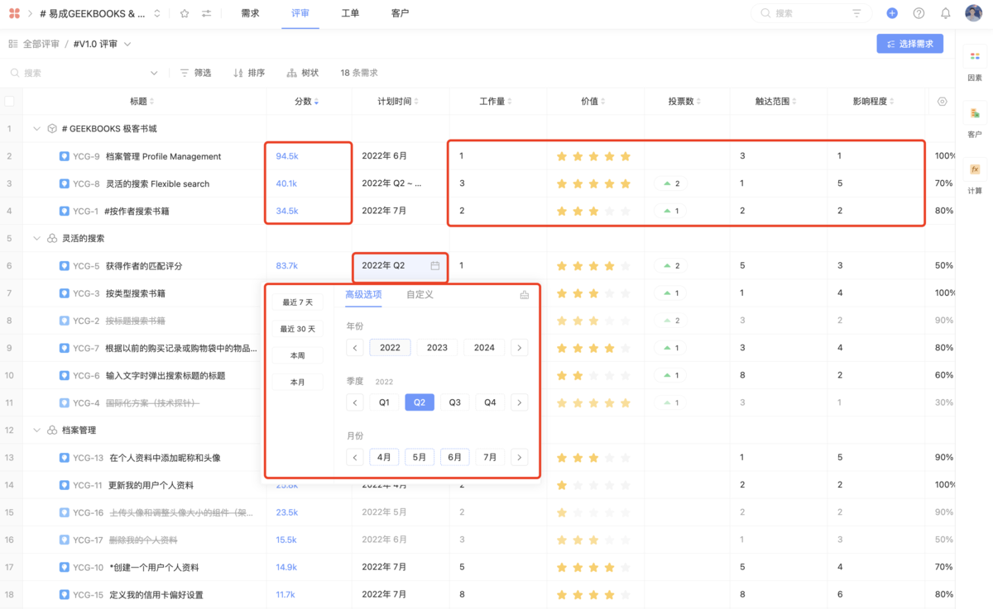This screenshot has height=609, width=993.
Task: Open project settings sliders icon
Action: pos(206,13)
